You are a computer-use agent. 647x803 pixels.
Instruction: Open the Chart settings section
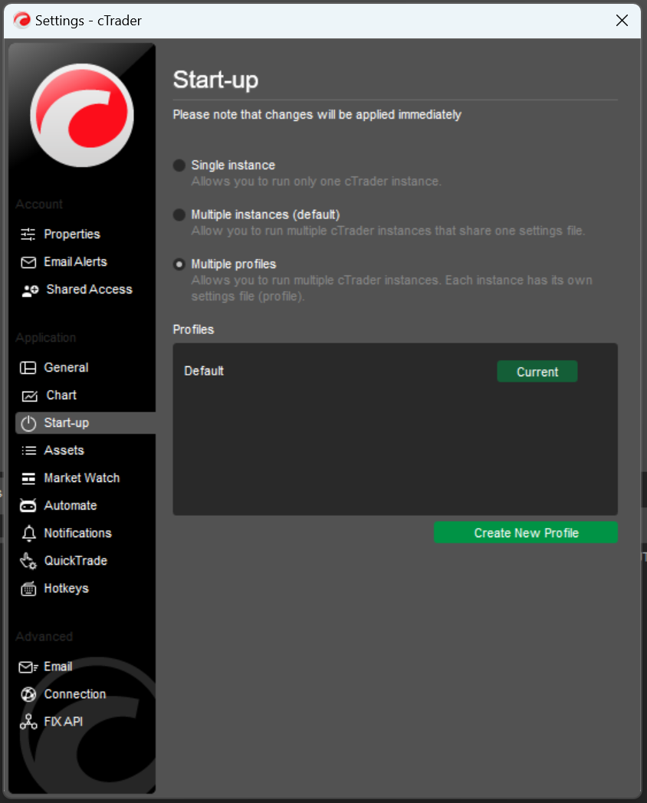tap(61, 395)
